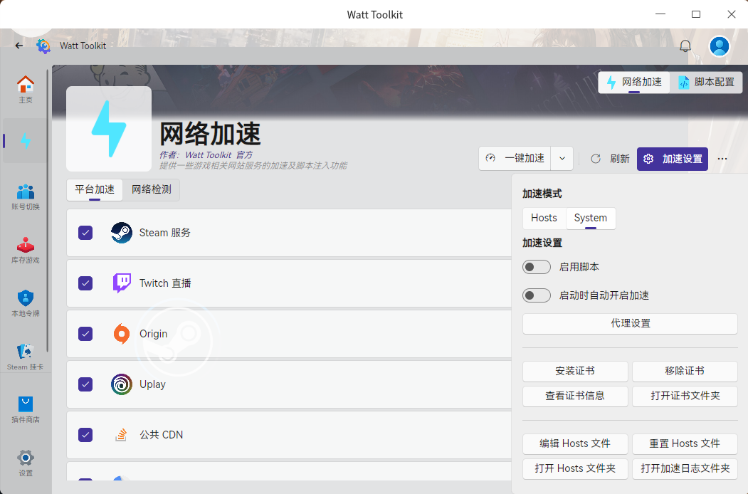Select the 平台加速 tab
Viewport: 748px width, 494px height.
click(95, 190)
